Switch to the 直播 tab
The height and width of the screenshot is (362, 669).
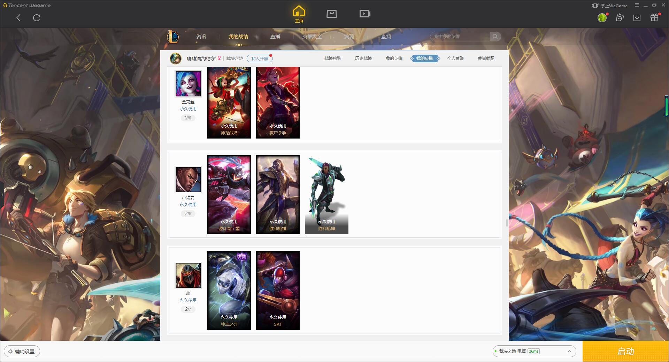(x=275, y=37)
